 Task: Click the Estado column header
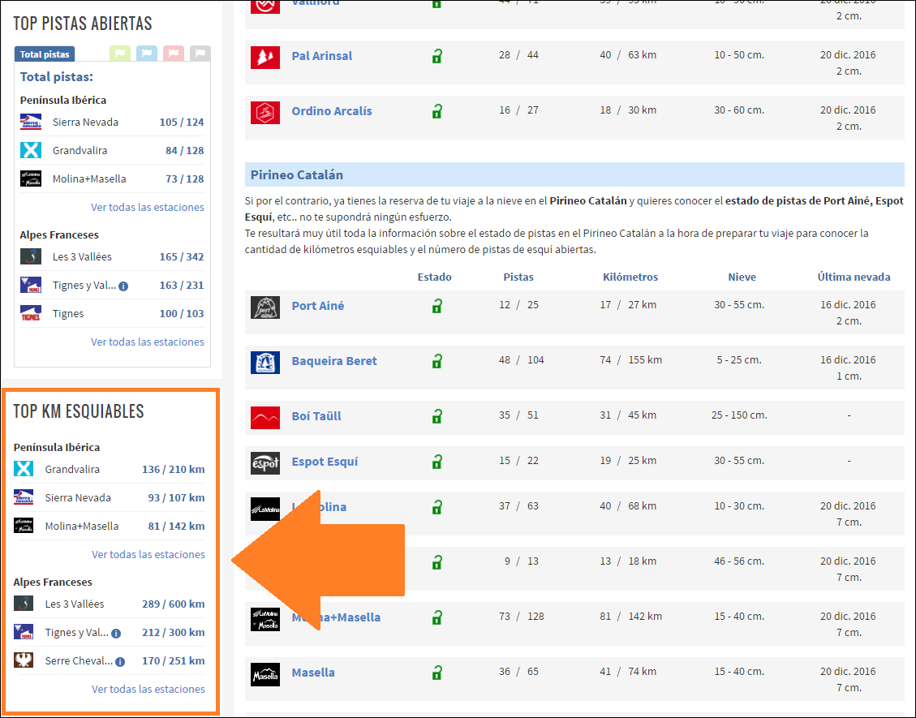[435, 277]
